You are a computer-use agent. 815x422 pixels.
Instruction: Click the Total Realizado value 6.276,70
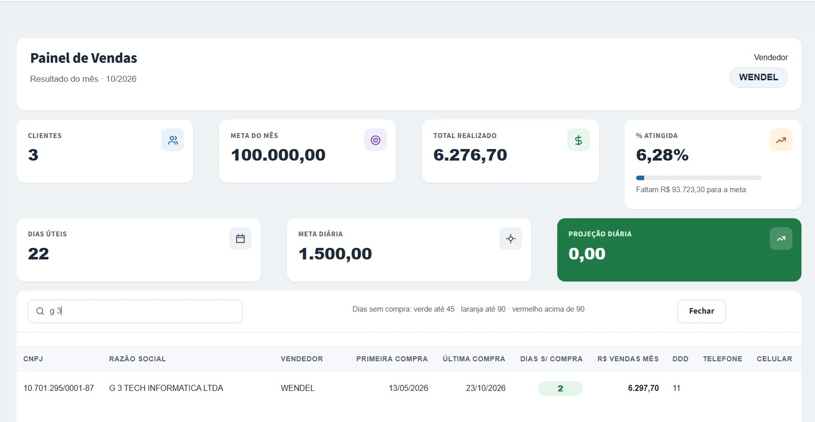click(470, 155)
